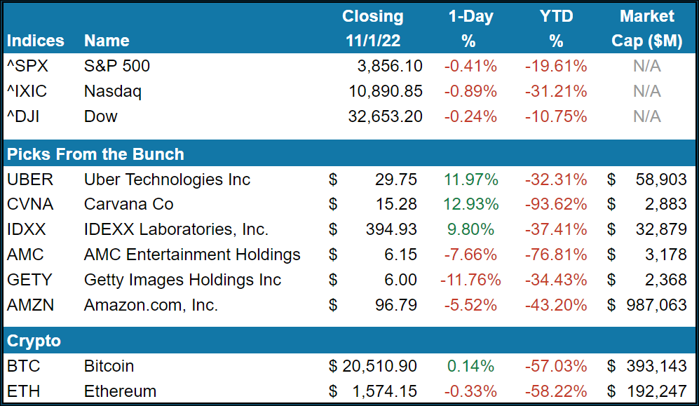Click the Picks From the Bunch header
Image resolution: width=699 pixels, height=406 pixels.
[x=95, y=154]
